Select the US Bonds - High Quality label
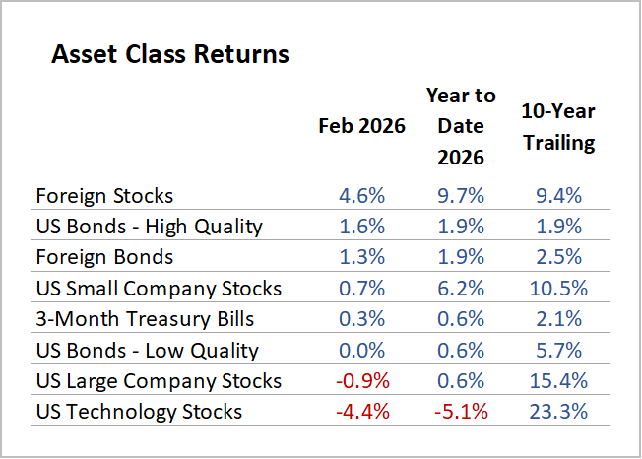Viewport: 642px width, 459px height. click(x=149, y=227)
